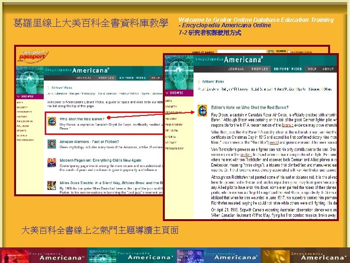Select the All Grolier Online radio button

[x=289, y=52]
